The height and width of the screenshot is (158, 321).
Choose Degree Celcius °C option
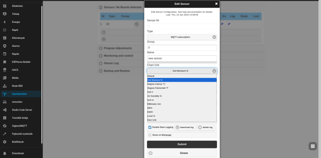point(182,84)
